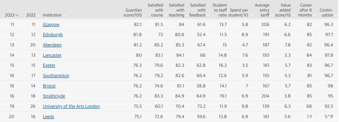This screenshot has height=122, width=339.
Task: Open the Lancaster university link
Action: 52,55
